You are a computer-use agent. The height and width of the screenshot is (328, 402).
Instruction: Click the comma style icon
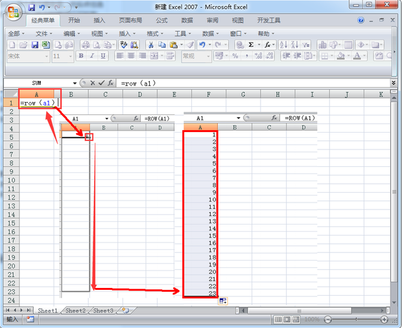[x=246, y=56]
